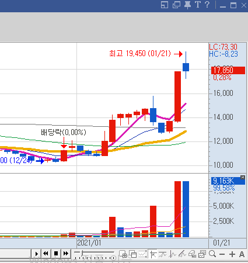Click the HC:-8.23 indicator text

223,54
